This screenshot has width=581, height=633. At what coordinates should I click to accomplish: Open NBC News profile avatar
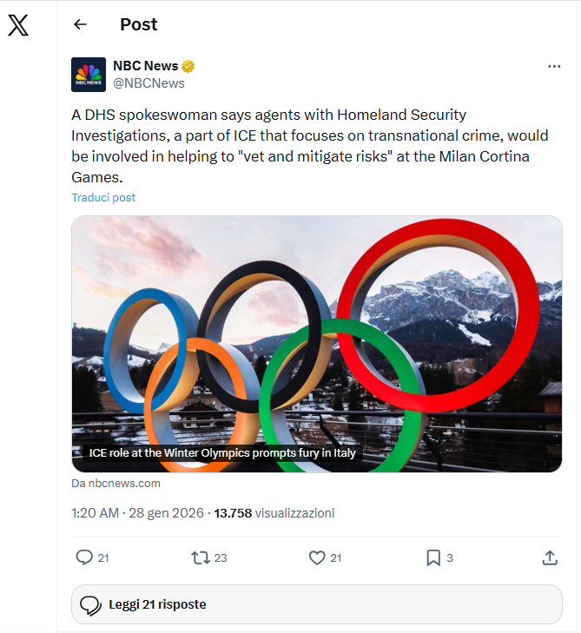point(89,75)
